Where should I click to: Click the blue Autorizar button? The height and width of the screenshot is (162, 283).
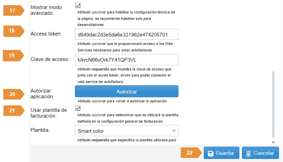coord(127,91)
